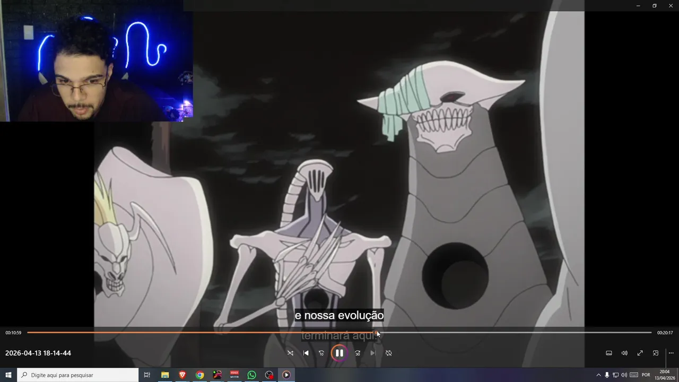Show hidden system tray icons
This screenshot has width=679, height=382.
pos(598,375)
